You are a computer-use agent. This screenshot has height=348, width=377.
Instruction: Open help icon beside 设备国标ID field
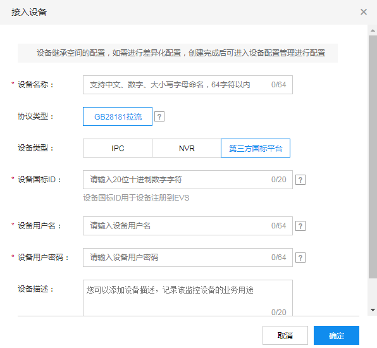(300, 180)
